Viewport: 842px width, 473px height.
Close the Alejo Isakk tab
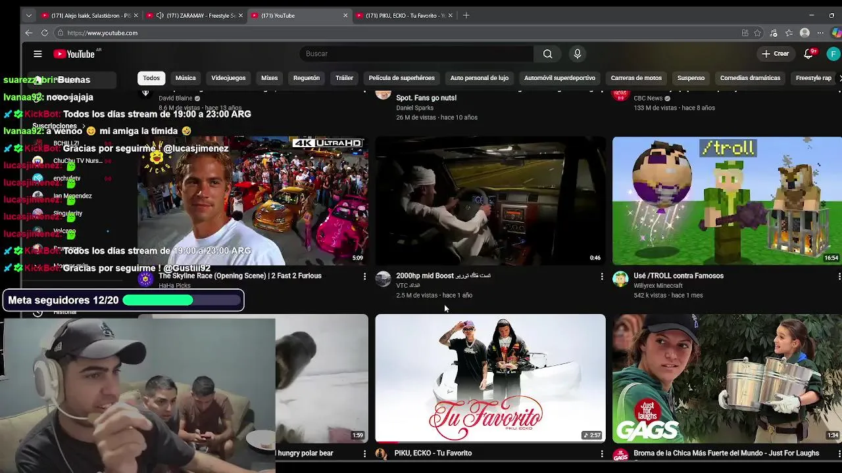(x=136, y=15)
